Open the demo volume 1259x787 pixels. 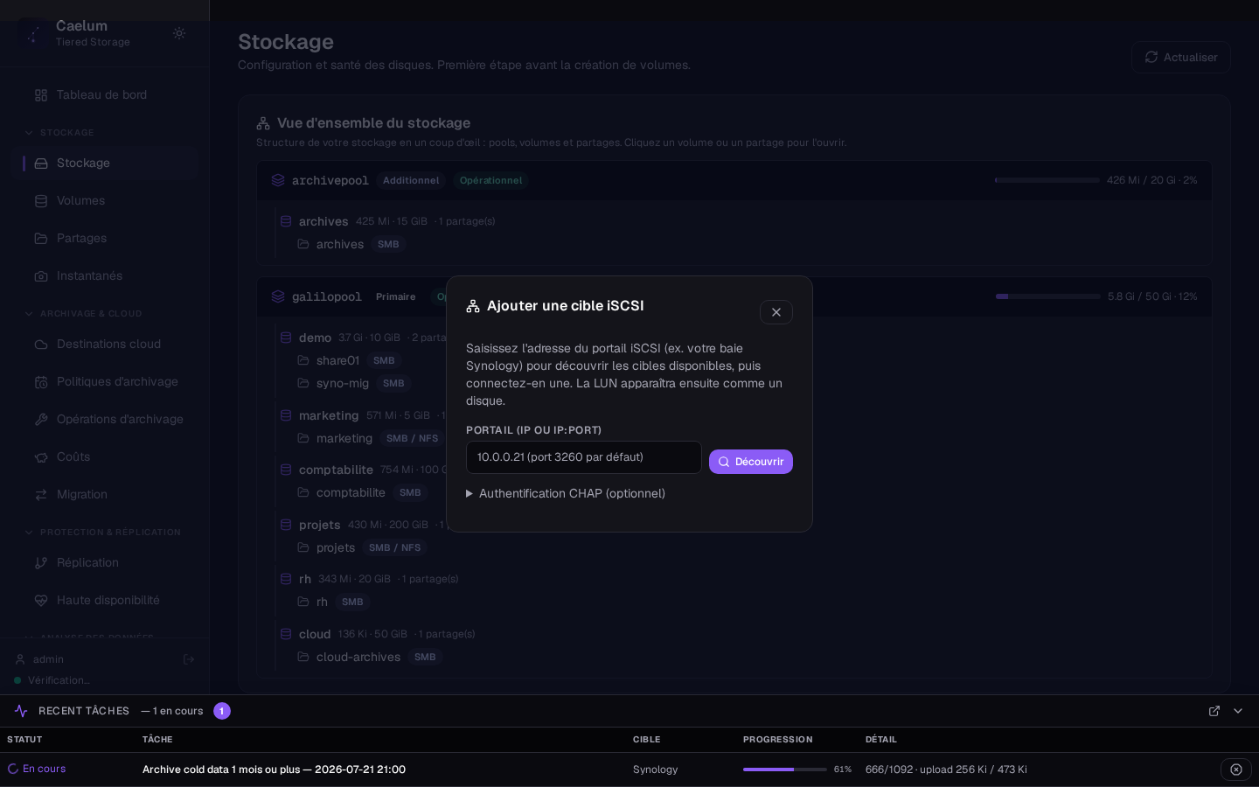pos(315,338)
